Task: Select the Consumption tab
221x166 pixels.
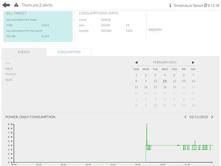Action: (x=69, y=52)
